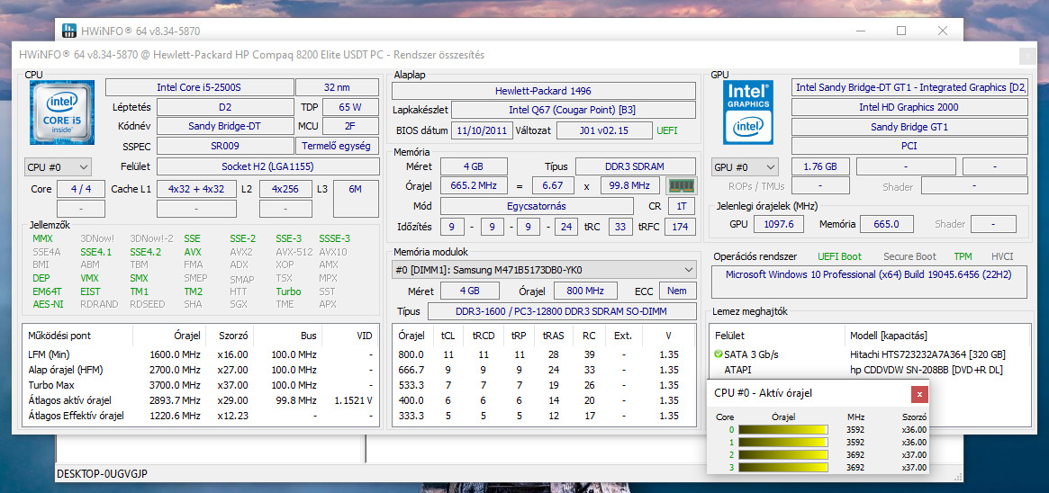Click the AES-NI feature flag
Viewport: 1049px width, 493px height.
[x=48, y=304]
